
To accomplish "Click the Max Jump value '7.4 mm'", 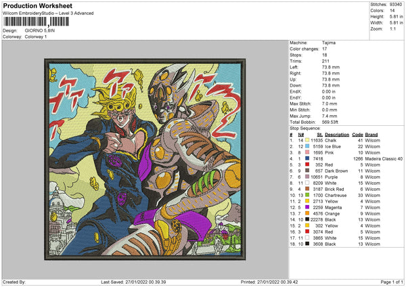I will [330, 116].
